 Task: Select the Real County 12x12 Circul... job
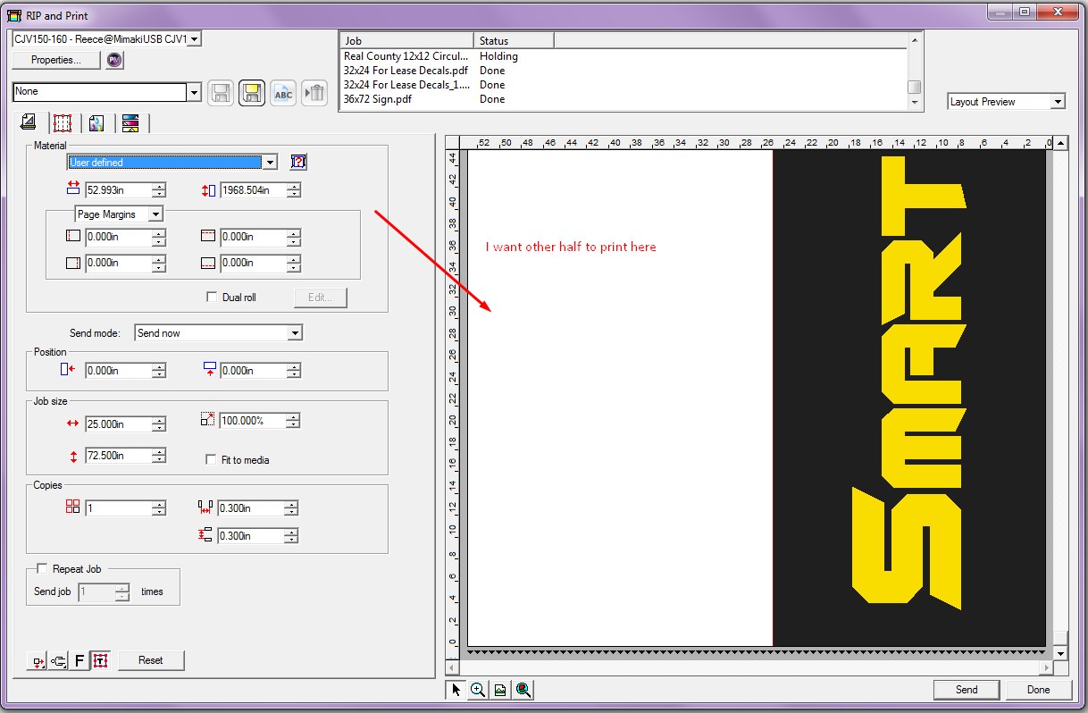click(406, 56)
